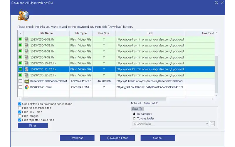The width and height of the screenshot is (235, 147).
Task: Select the file name 16234530-6-32.flv
Action: pos(42,39)
